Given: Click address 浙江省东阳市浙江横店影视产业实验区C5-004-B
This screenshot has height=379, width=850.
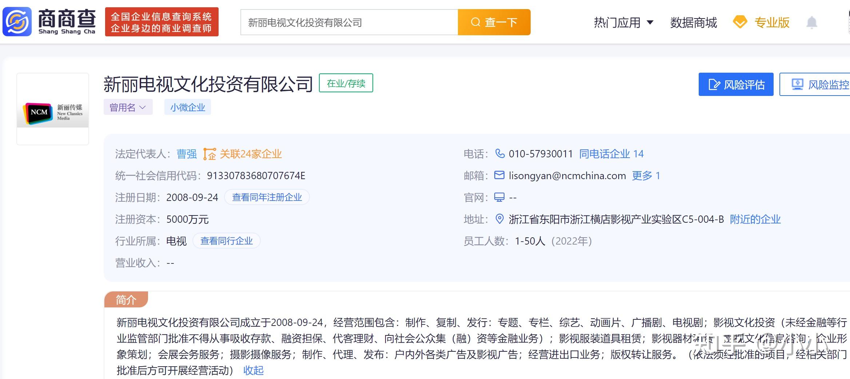Looking at the screenshot, I should (x=616, y=219).
